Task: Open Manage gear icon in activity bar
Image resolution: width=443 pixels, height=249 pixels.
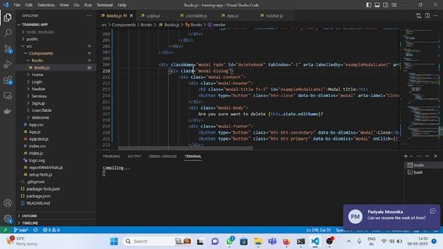Action: click(8, 219)
